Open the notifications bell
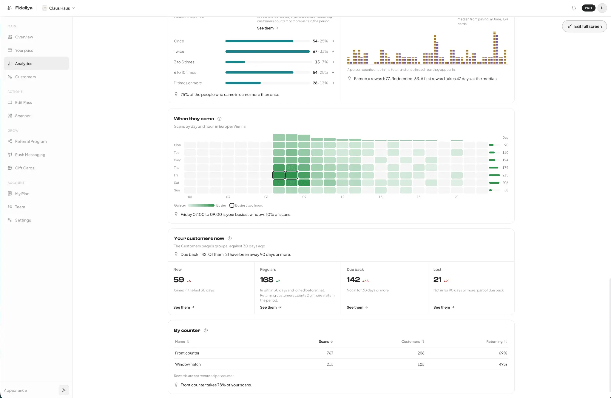 (x=573, y=8)
